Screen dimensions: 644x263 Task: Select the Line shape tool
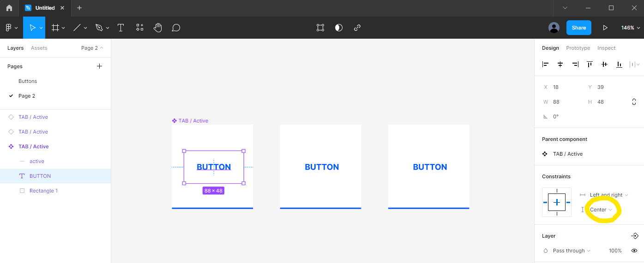coord(77,28)
